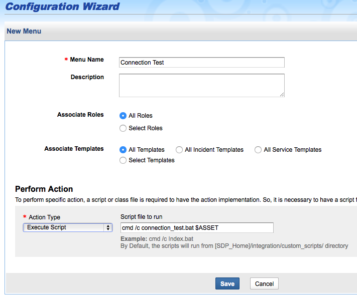Cancel the new menu form
This screenshot has width=357, height=298.
click(264, 283)
